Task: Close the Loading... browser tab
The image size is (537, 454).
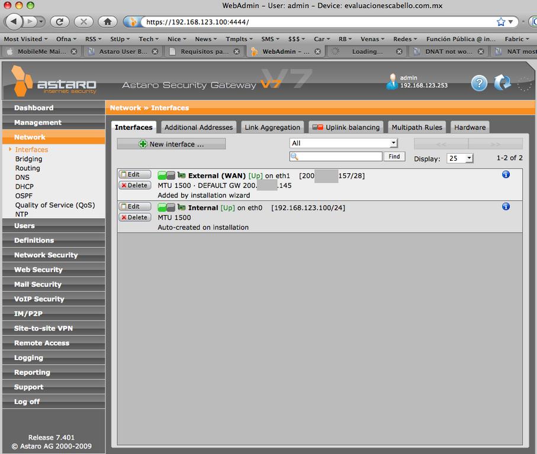Action: tap(399, 51)
